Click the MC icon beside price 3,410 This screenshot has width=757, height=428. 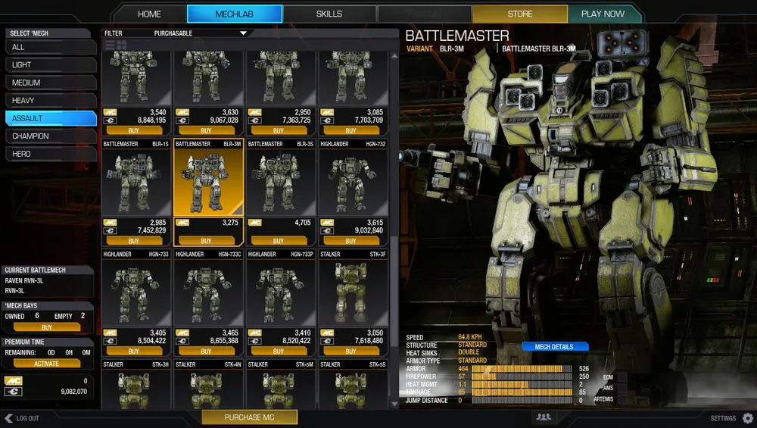pos(255,333)
